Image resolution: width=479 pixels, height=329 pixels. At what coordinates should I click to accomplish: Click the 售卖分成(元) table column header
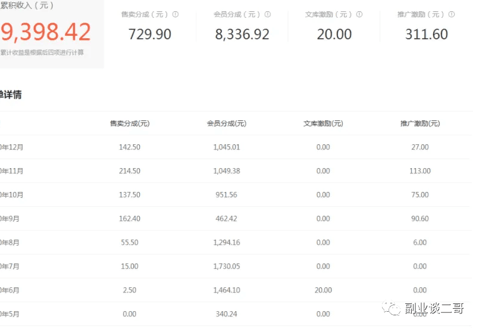tap(130, 123)
